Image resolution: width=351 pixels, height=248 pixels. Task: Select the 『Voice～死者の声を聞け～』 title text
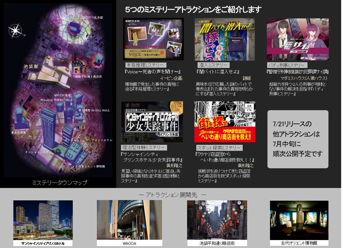pos(153,72)
